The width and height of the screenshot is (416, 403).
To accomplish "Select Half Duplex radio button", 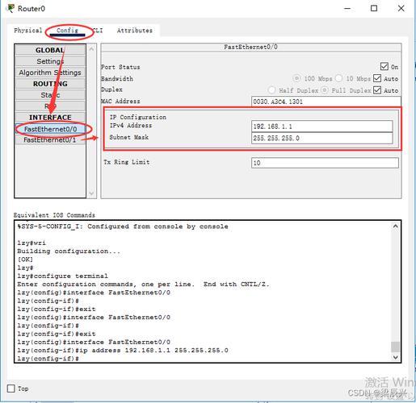I will click(x=271, y=90).
